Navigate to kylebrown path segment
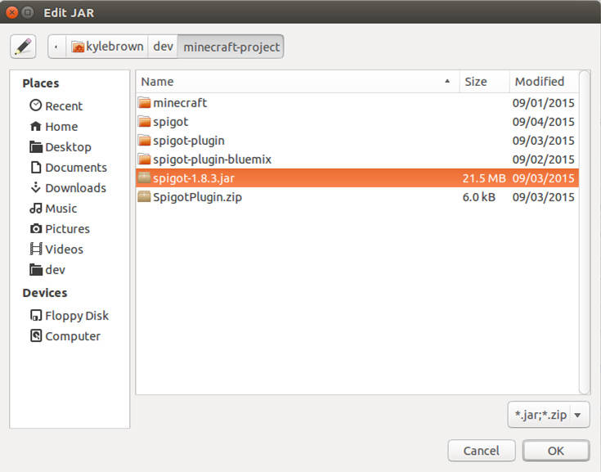 click(109, 47)
